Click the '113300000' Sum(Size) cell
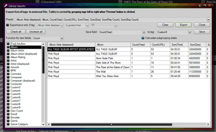 [197, 72]
